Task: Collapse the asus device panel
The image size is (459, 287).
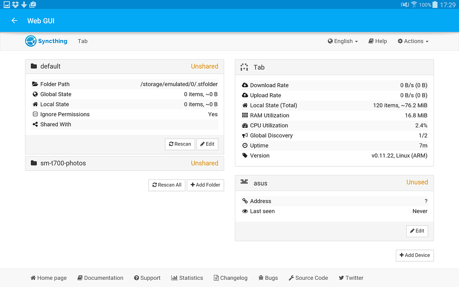Action: click(x=333, y=183)
